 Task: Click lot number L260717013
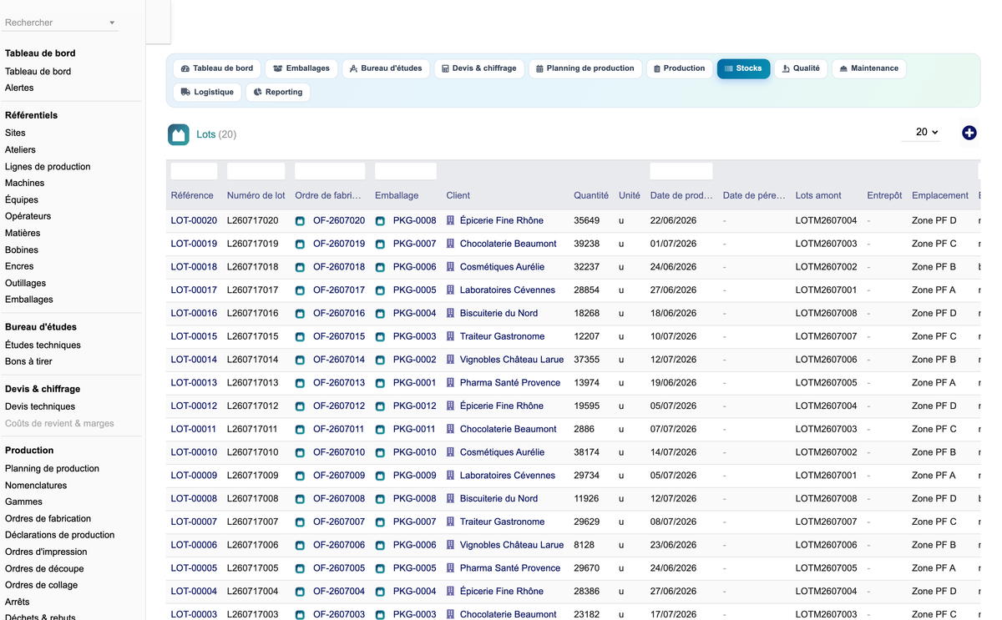(x=253, y=383)
